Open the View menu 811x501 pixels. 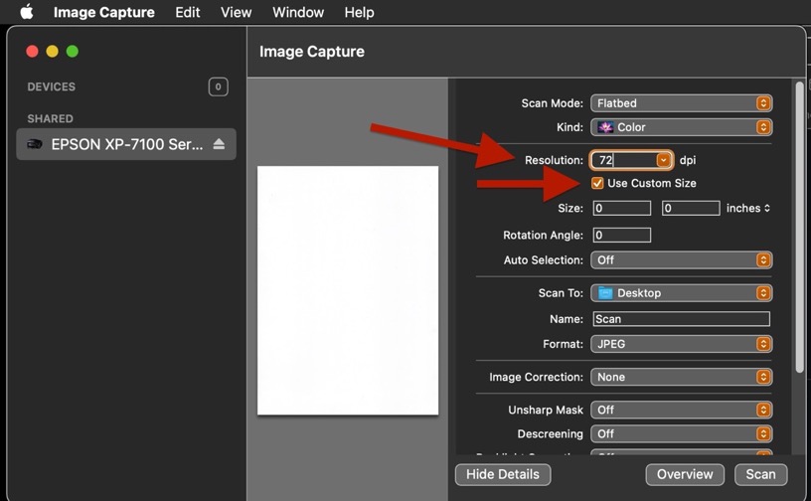(x=236, y=12)
